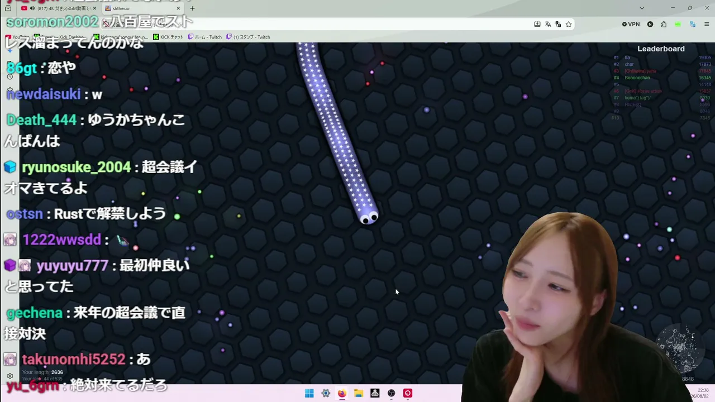715x402 pixels.
Task: Open the tab list dropdown chevron
Action: (642, 8)
